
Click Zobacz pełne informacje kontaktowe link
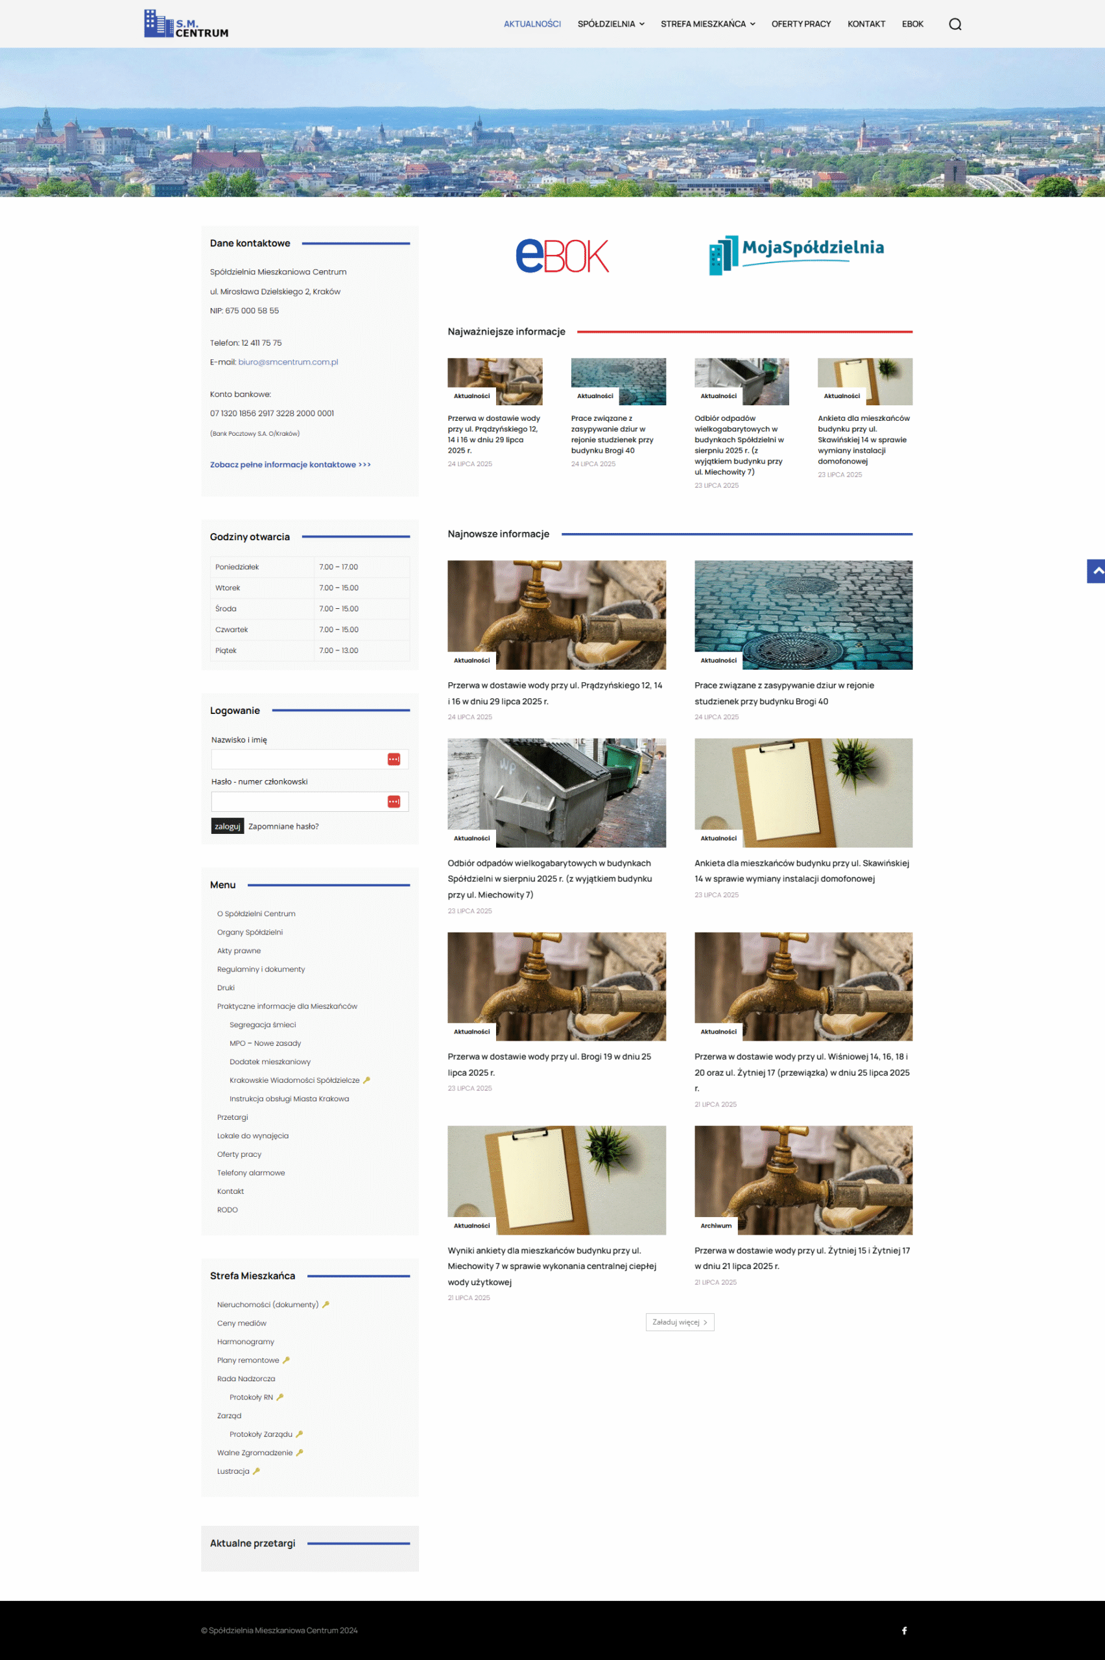pyautogui.click(x=290, y=464)
